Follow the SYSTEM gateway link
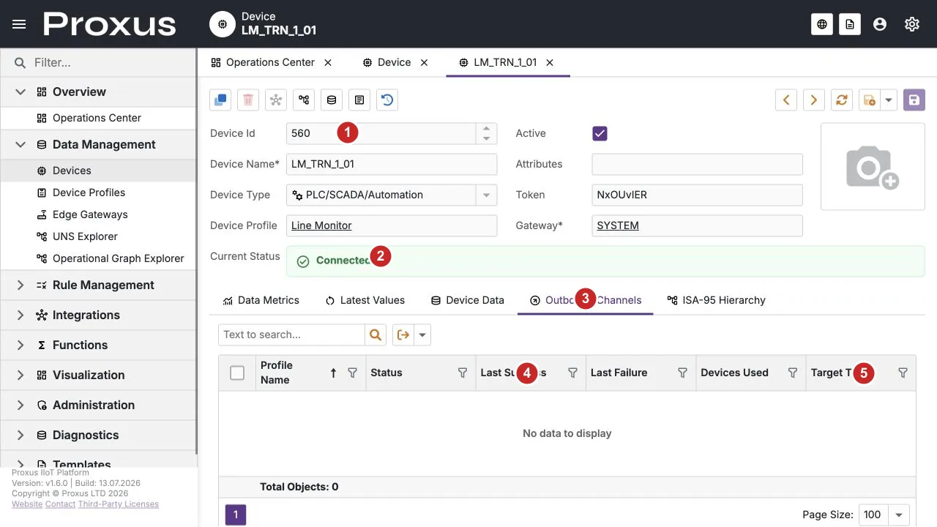 click(618, 225)
